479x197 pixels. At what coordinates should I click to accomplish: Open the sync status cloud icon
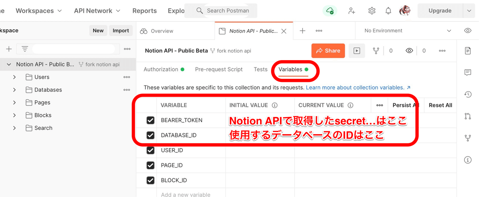(329, 11)
